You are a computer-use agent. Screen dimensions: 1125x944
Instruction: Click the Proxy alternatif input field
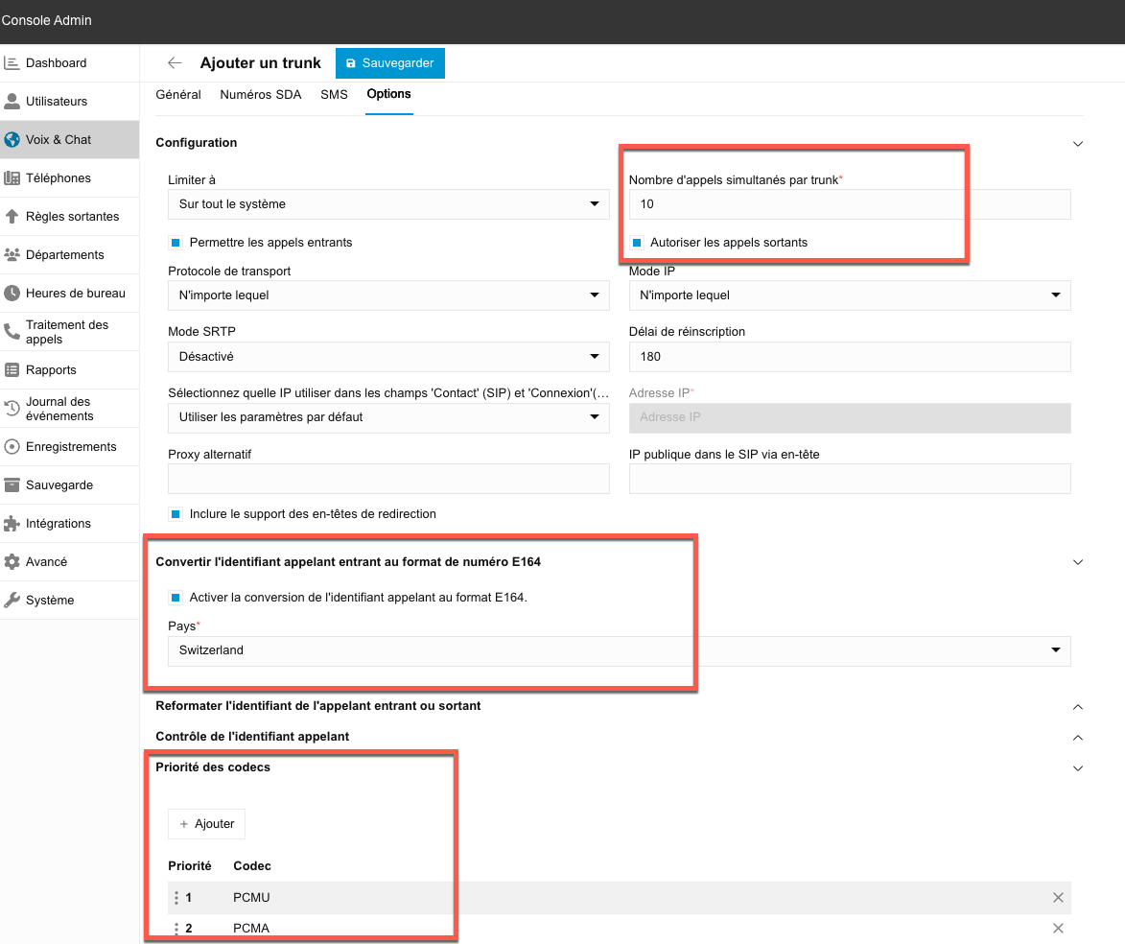388,479
